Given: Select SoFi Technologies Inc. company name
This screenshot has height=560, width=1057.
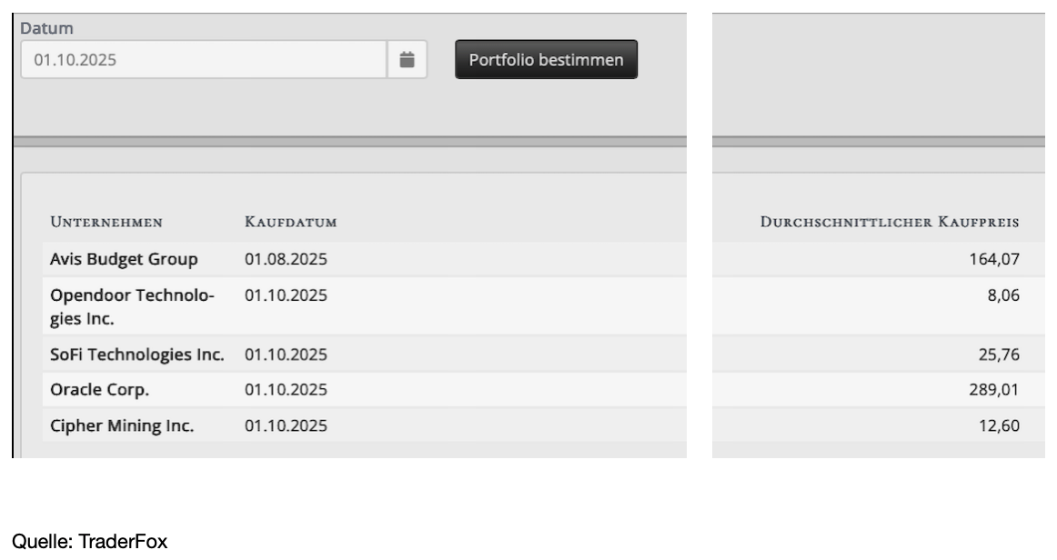Looking at the screenshot, I should click(136, 355).
